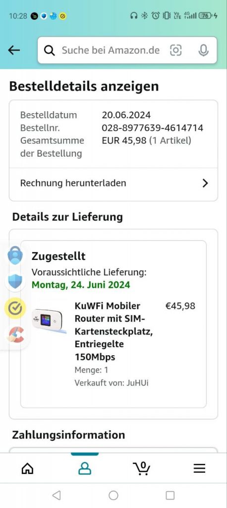Image resolution: width=227 pixels, height=508 pixels.
Task: Tap the red CCleaner floating icon
Action: 15,335
